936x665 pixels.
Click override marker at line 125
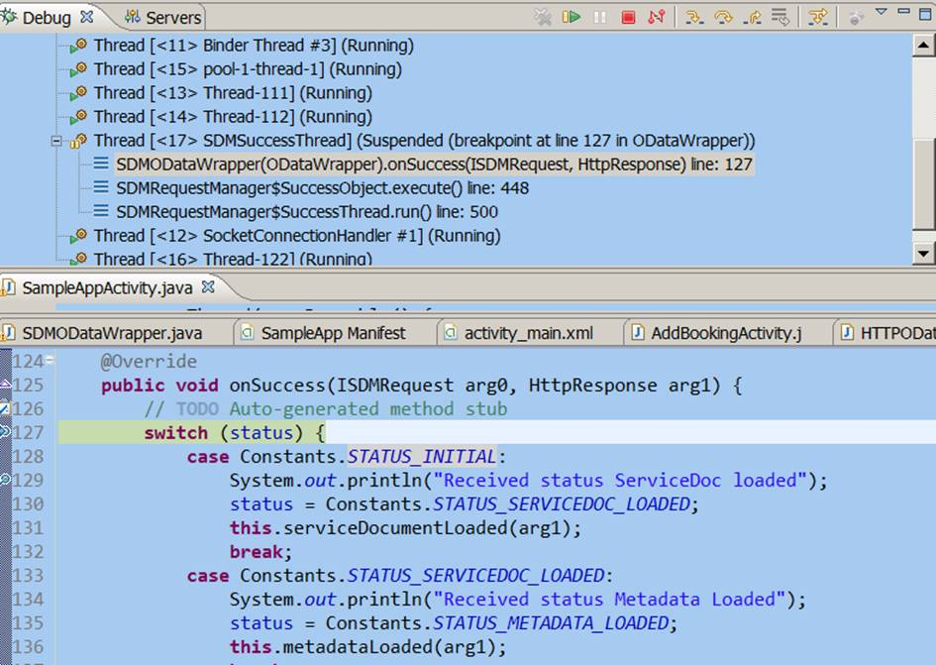(x=5, y=385)
